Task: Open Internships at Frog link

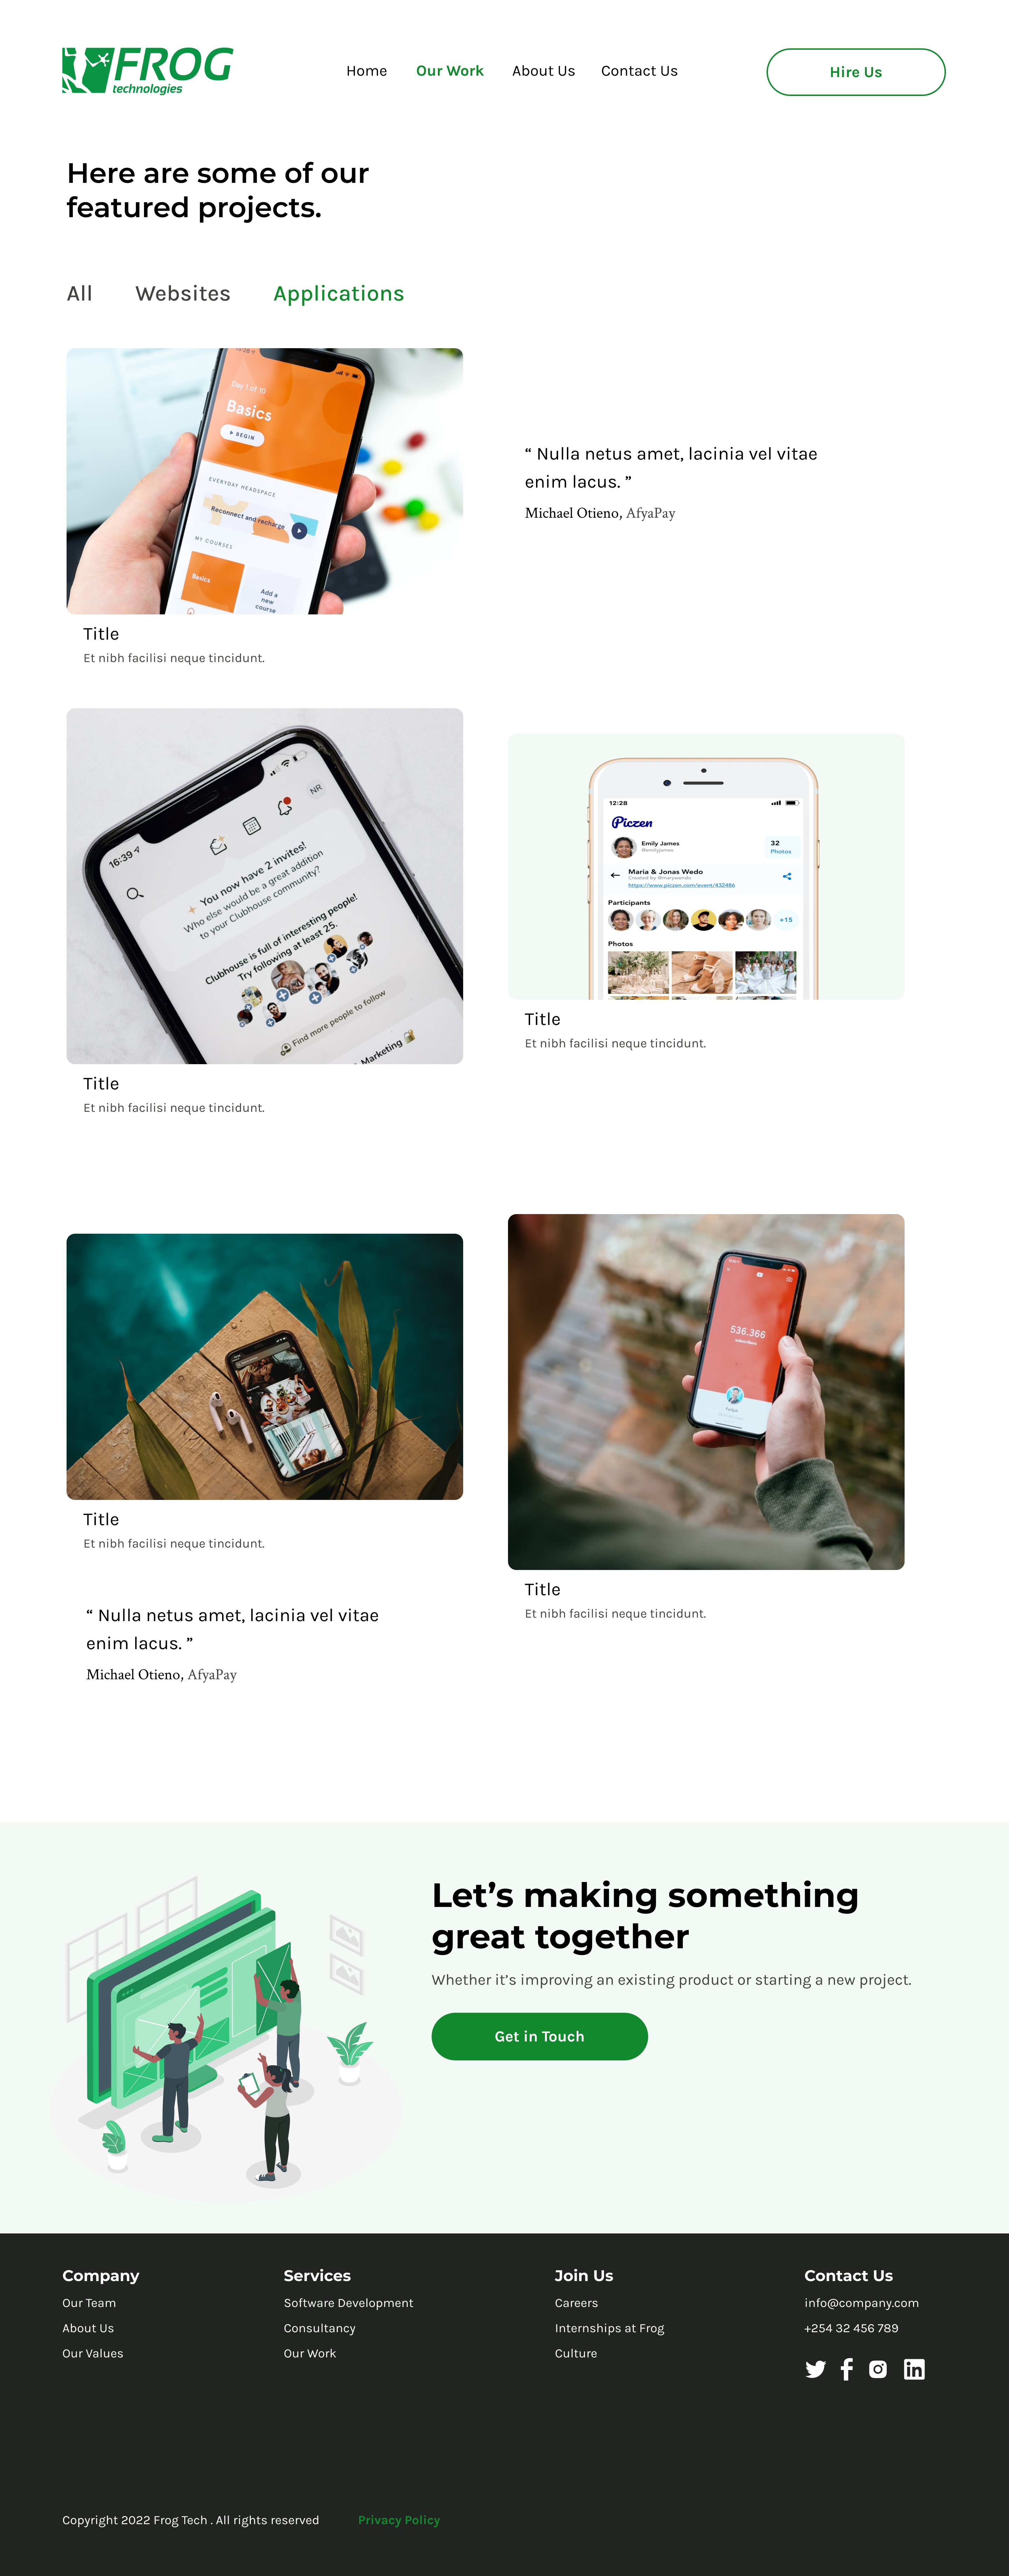Action: click(x=609, y=2328)
